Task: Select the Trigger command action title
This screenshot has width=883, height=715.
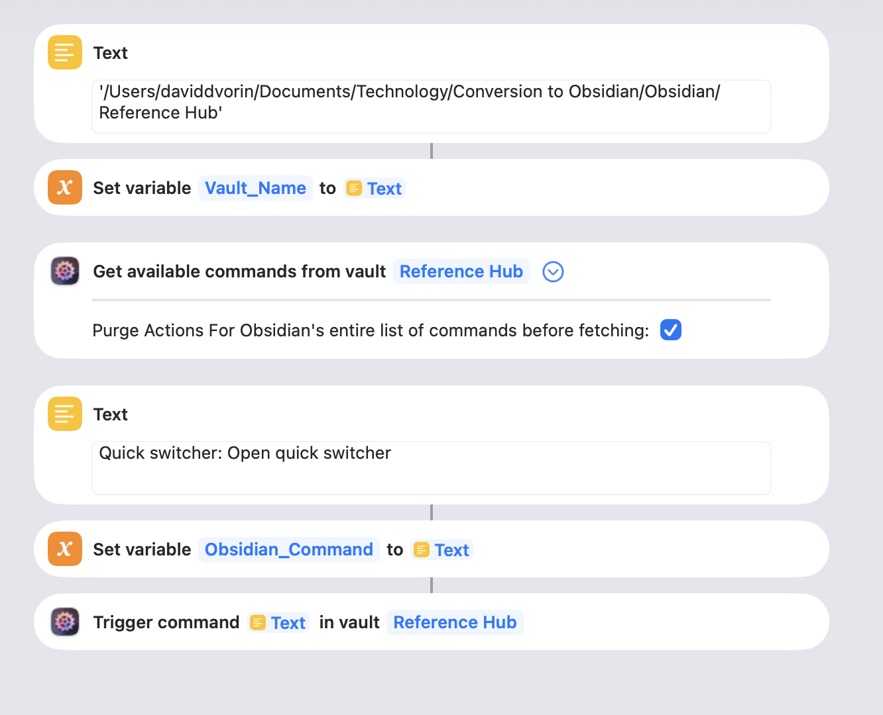Action: [x=166, y=622]
